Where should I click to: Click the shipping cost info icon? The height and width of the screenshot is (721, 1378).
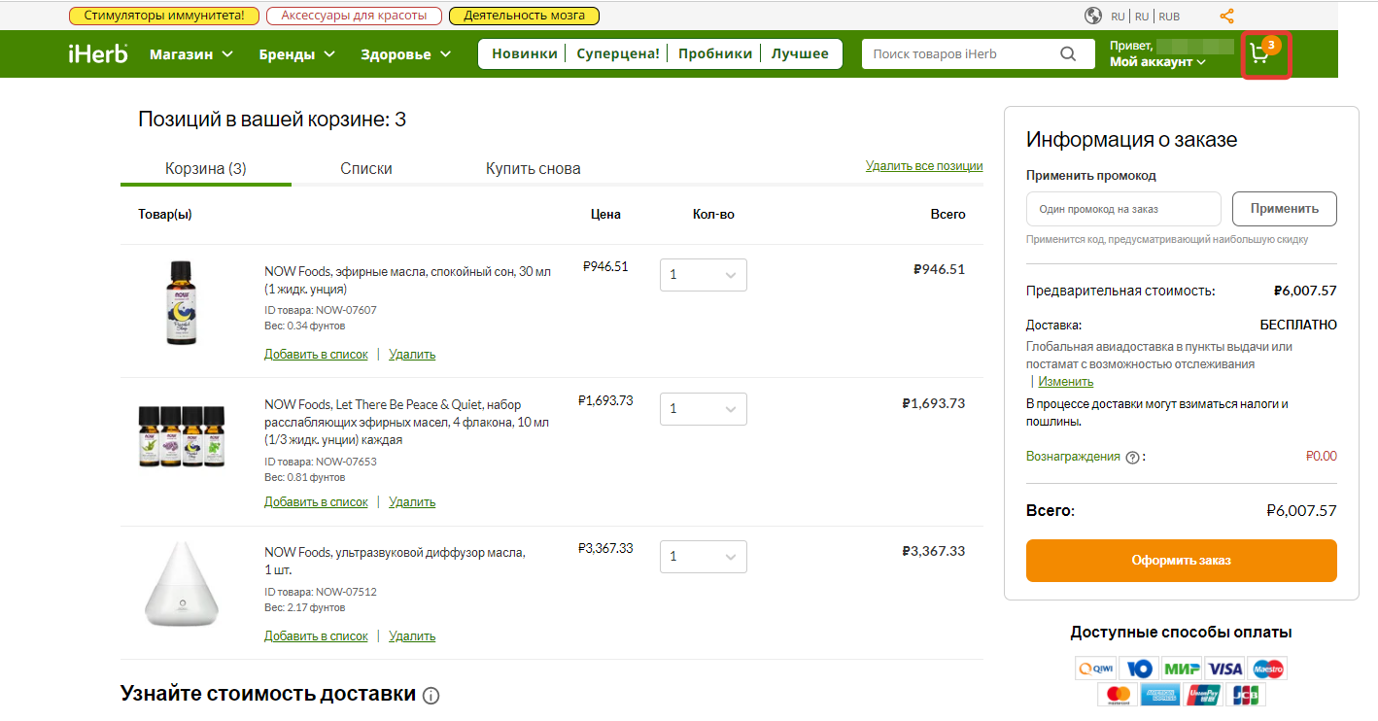(x=431, y=696)
